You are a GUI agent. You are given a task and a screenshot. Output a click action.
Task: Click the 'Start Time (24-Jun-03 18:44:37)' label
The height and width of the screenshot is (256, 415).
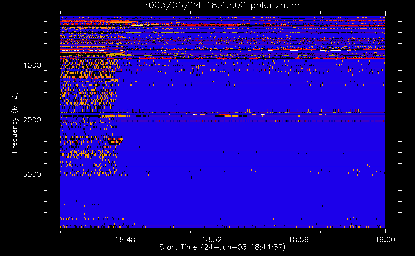tap(222, 247)
